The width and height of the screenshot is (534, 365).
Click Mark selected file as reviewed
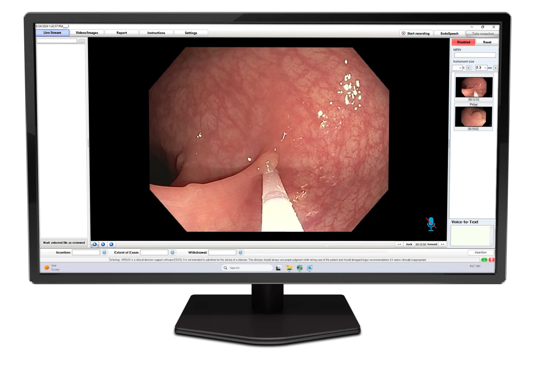(64, 243)
